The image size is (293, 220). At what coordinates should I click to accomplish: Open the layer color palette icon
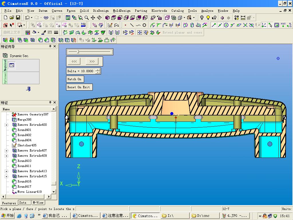coord(28,33)
